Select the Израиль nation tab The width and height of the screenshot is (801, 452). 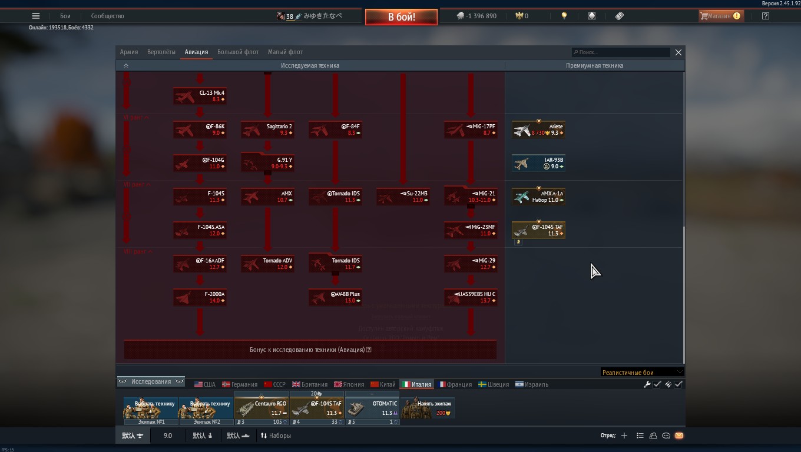[x=532, y=384]
